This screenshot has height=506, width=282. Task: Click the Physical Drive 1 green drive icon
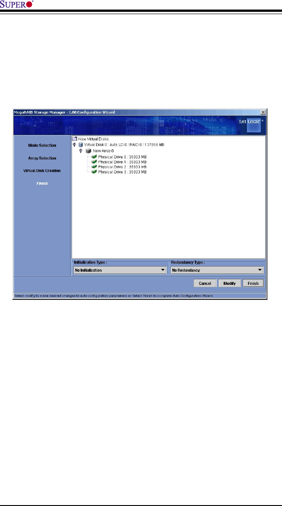point(94,162)
